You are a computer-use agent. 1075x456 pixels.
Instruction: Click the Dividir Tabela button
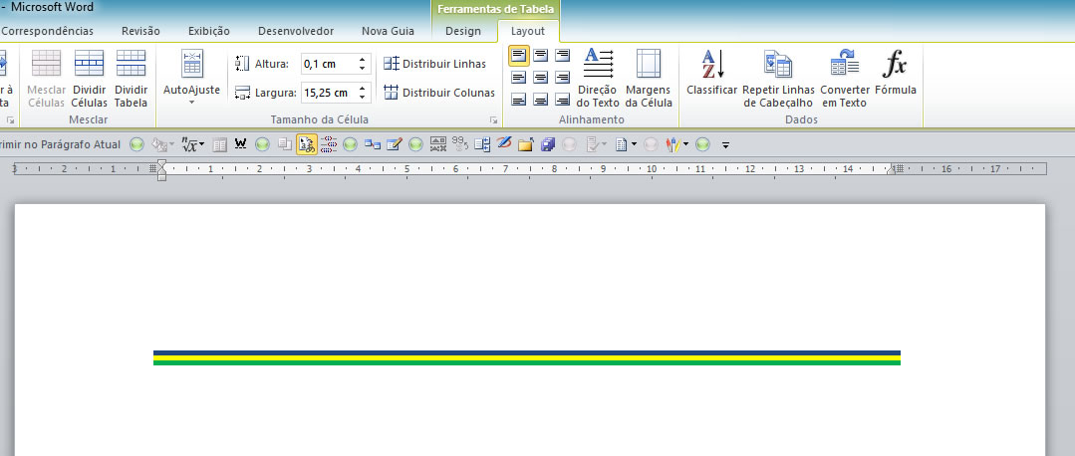pos(131,78)
